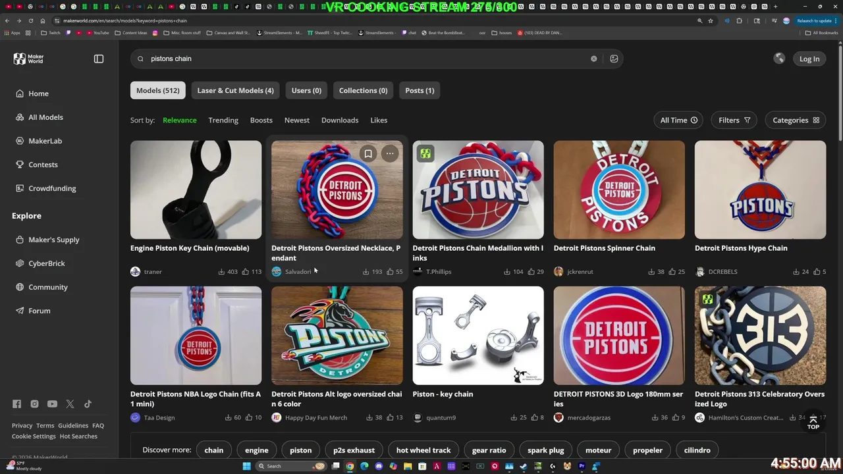Visit MakerWorld's TikTok page
Image resolution: width=843 pixels, height=474 pixels.
click(88, 404)
